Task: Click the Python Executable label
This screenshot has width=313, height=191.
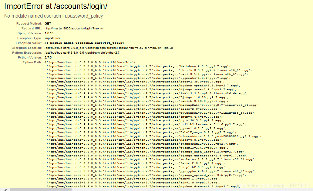Action: coord(27,52)
